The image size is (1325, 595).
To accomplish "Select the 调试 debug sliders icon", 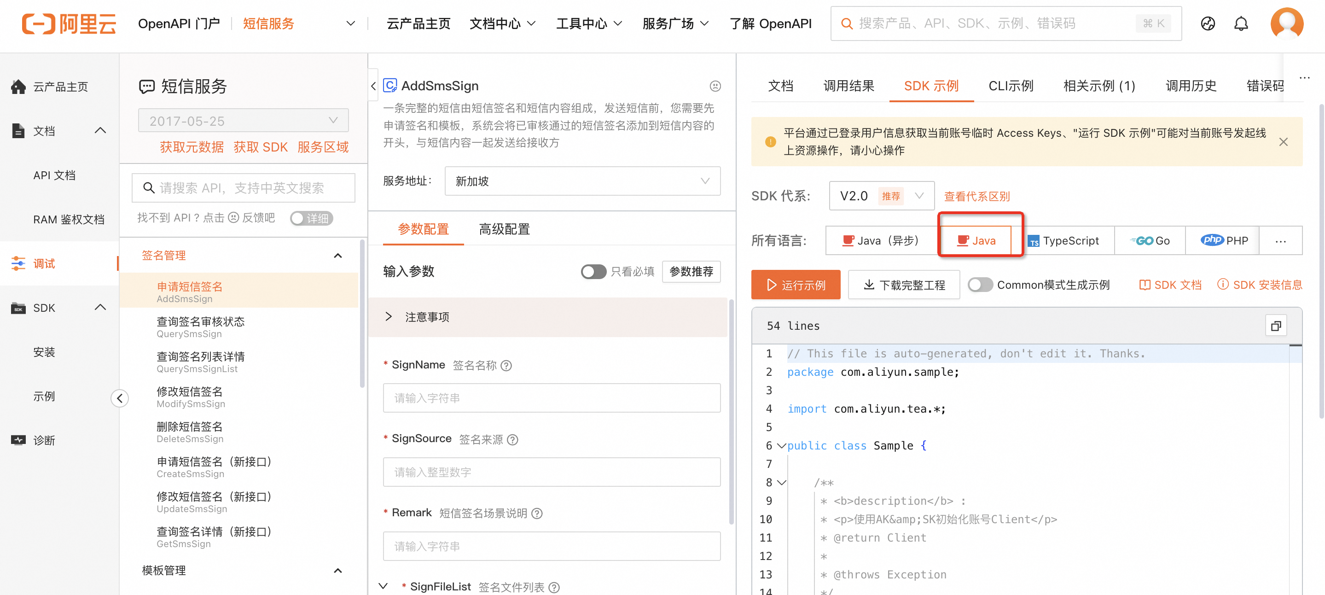I will tap(18, 263).
